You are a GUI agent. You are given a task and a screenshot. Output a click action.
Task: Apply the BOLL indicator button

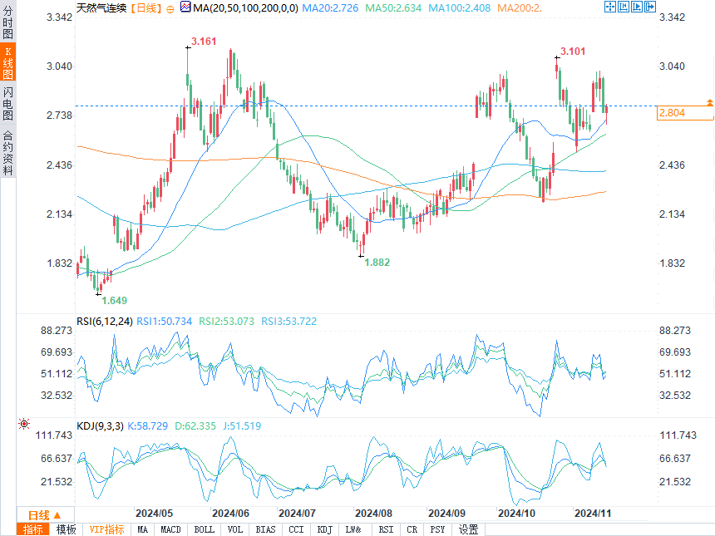tap(204, 529)
